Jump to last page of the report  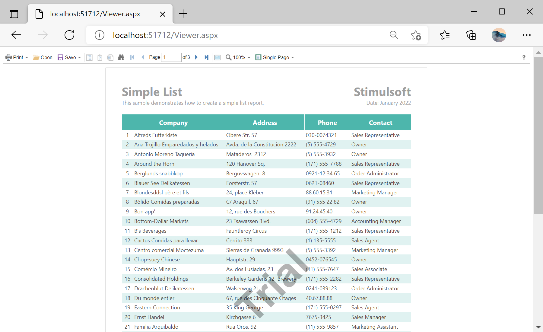coord(207,57)
